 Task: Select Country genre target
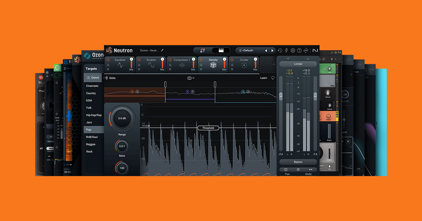point(91,93)
